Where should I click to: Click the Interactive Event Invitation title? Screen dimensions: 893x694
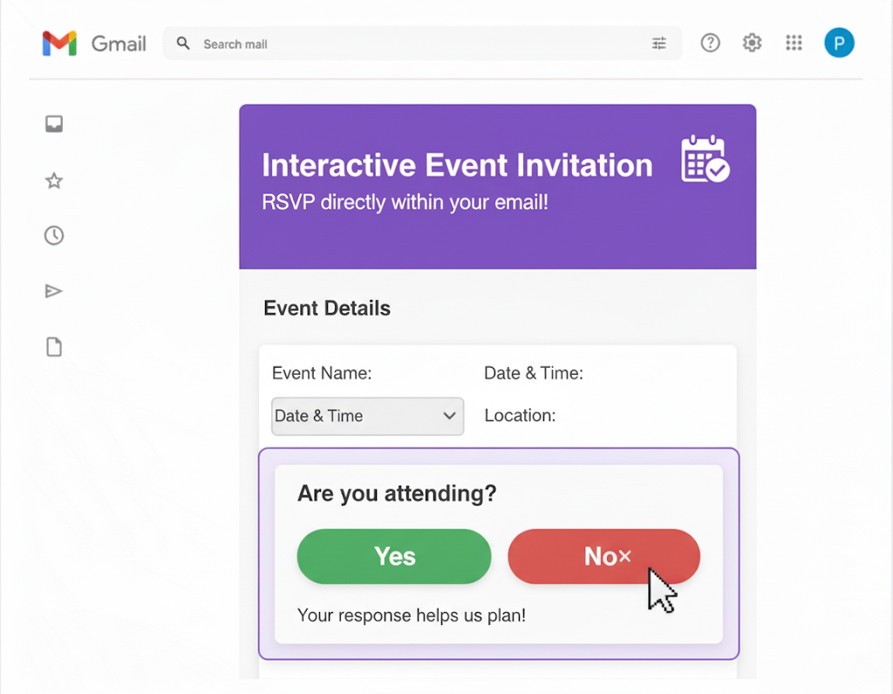pyautogui.click(x=457, y=166)
